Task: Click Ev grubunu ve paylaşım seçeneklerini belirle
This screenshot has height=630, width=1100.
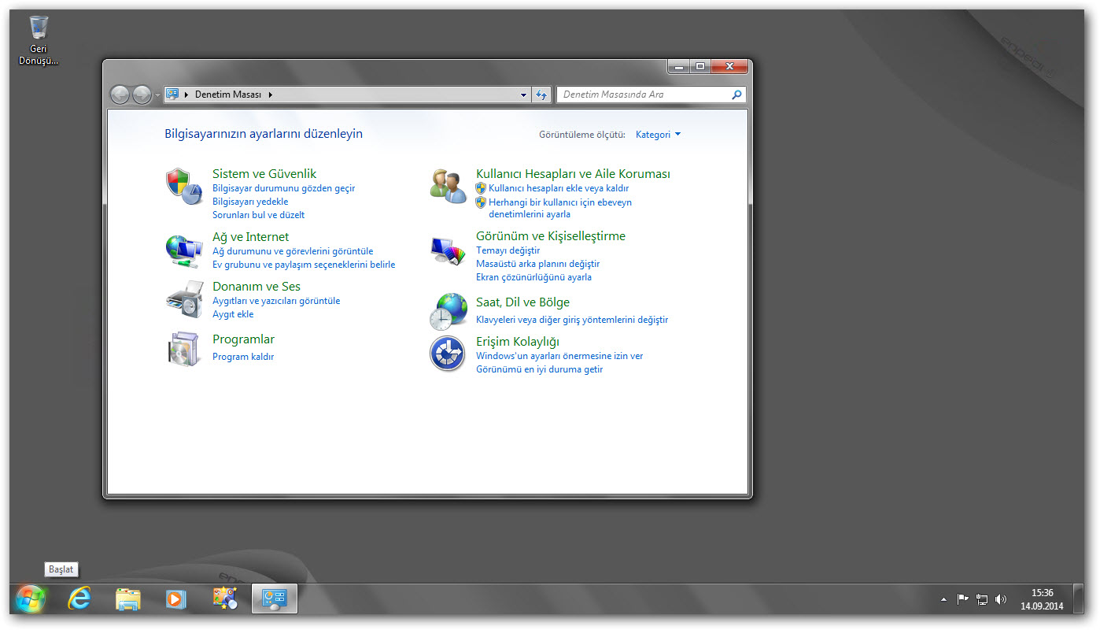Action: pos(304,265)
